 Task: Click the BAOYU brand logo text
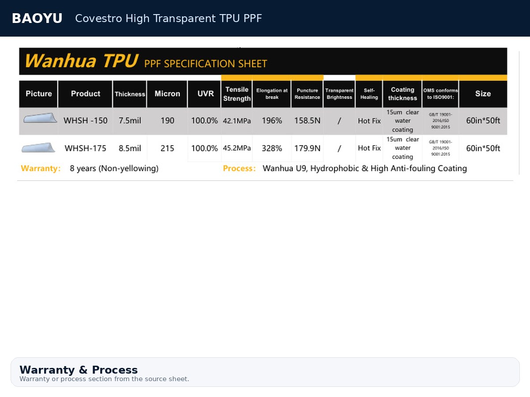click(x=37, y=19)
